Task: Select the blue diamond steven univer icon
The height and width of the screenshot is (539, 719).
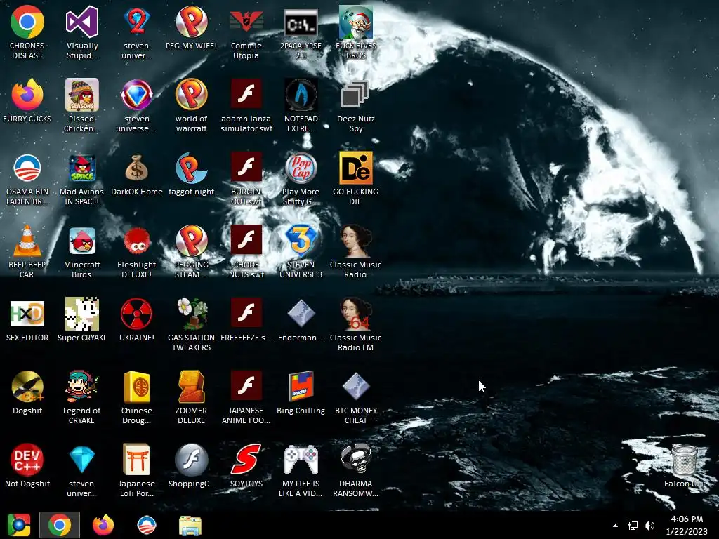Action: point(82,460)
